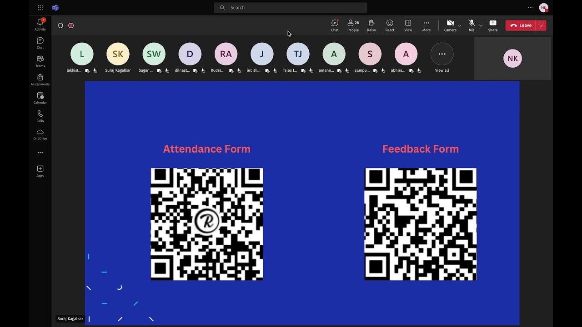The height and width of the screenshot is (327, 582).
Task: Click the Feedback Form QR code
Action: point(421,224)
